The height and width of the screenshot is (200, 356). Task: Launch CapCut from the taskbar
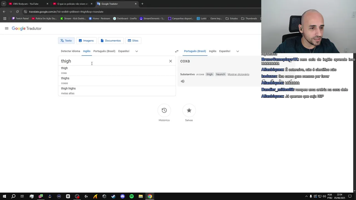(68, 196)
